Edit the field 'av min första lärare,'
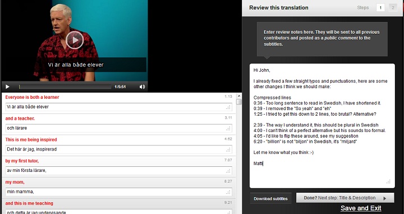The height and width of the screenshot is (214, 404). [118, 170]
